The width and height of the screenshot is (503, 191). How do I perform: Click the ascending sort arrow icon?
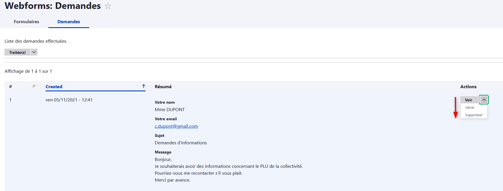tap(144, 86)
